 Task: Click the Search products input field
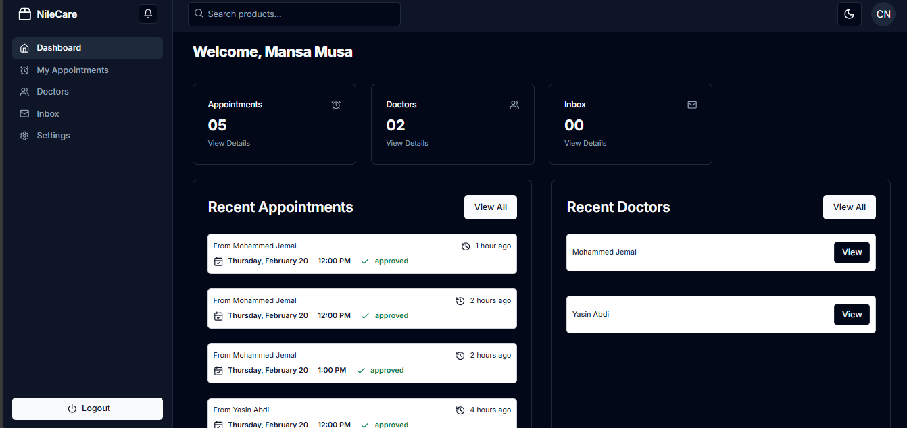[294, 14]
